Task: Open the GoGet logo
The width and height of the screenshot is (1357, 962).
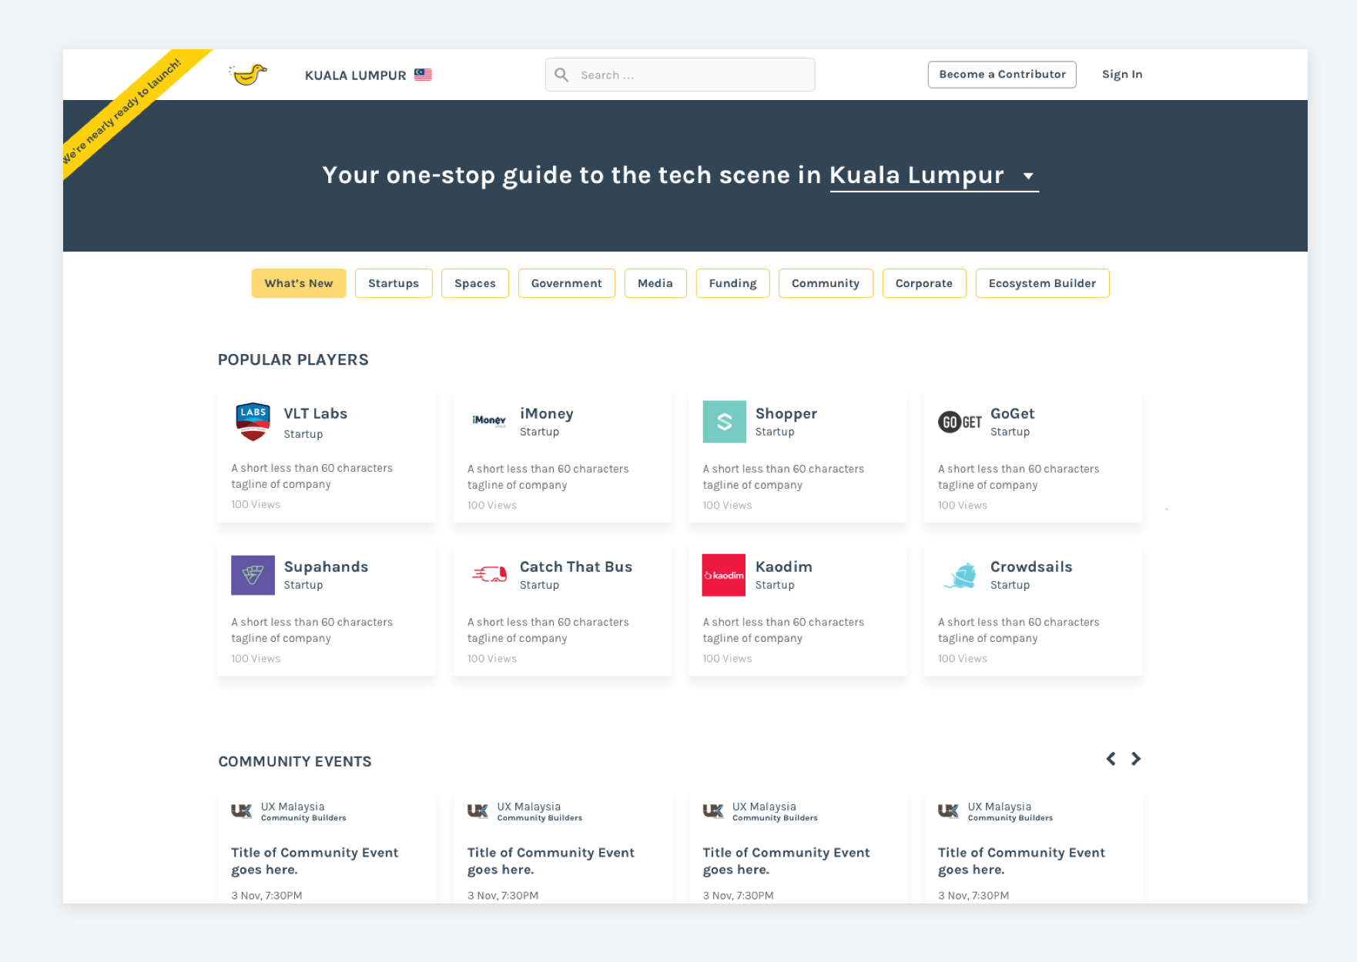Action: [960, 422]
